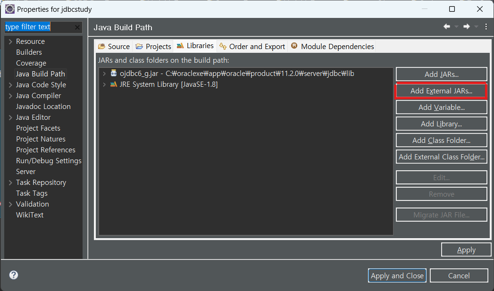Viewport: 494px width, 291px height.
Task: Select Javadoc Location tree item
Action: tap(43, 107)
